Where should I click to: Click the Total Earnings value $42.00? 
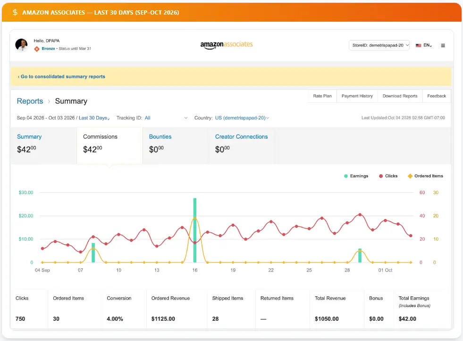407,319
